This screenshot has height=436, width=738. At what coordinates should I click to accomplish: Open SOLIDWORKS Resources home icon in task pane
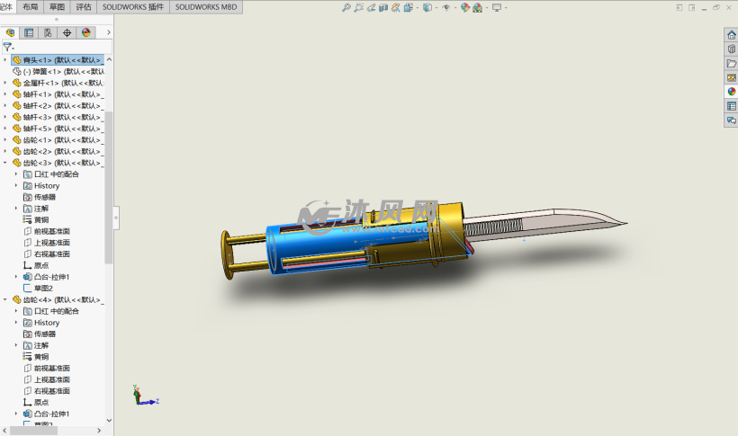(x=731, y=35)
